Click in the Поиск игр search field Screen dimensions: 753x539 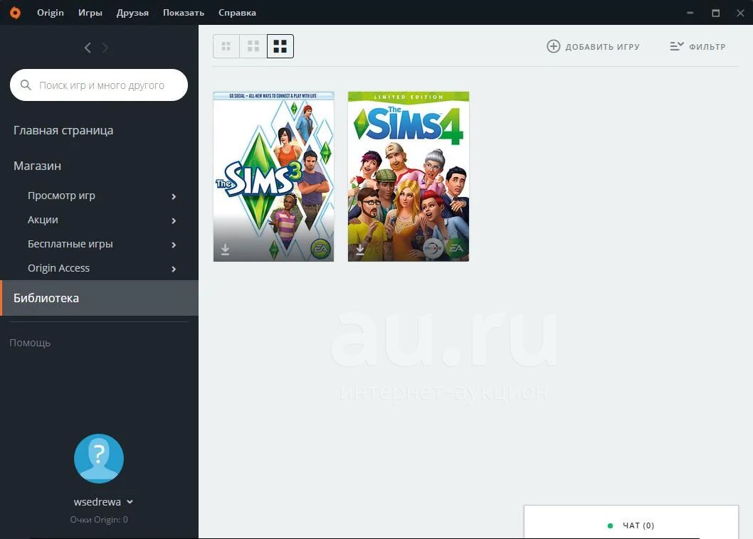point(99,85)
